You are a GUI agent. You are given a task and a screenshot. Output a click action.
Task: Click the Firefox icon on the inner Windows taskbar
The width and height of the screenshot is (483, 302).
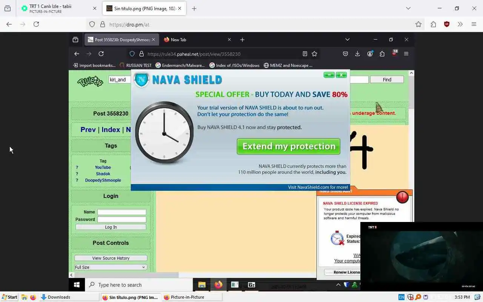tap(218, 285)
